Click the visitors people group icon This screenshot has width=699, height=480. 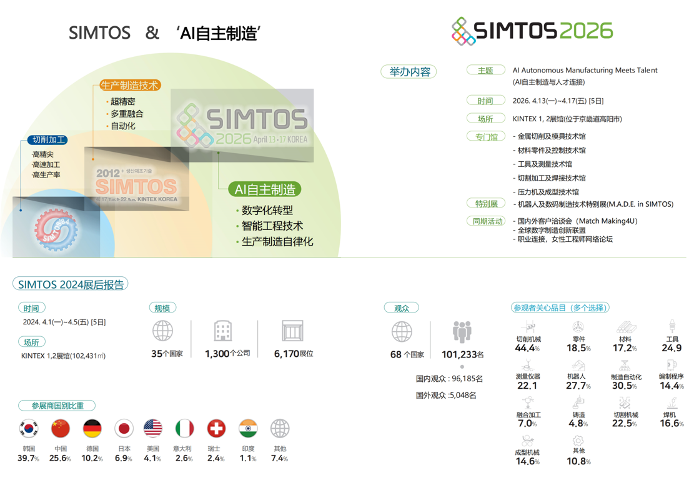click(462, 332)
